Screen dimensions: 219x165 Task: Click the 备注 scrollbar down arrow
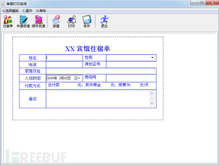click(x=152, y=104)
